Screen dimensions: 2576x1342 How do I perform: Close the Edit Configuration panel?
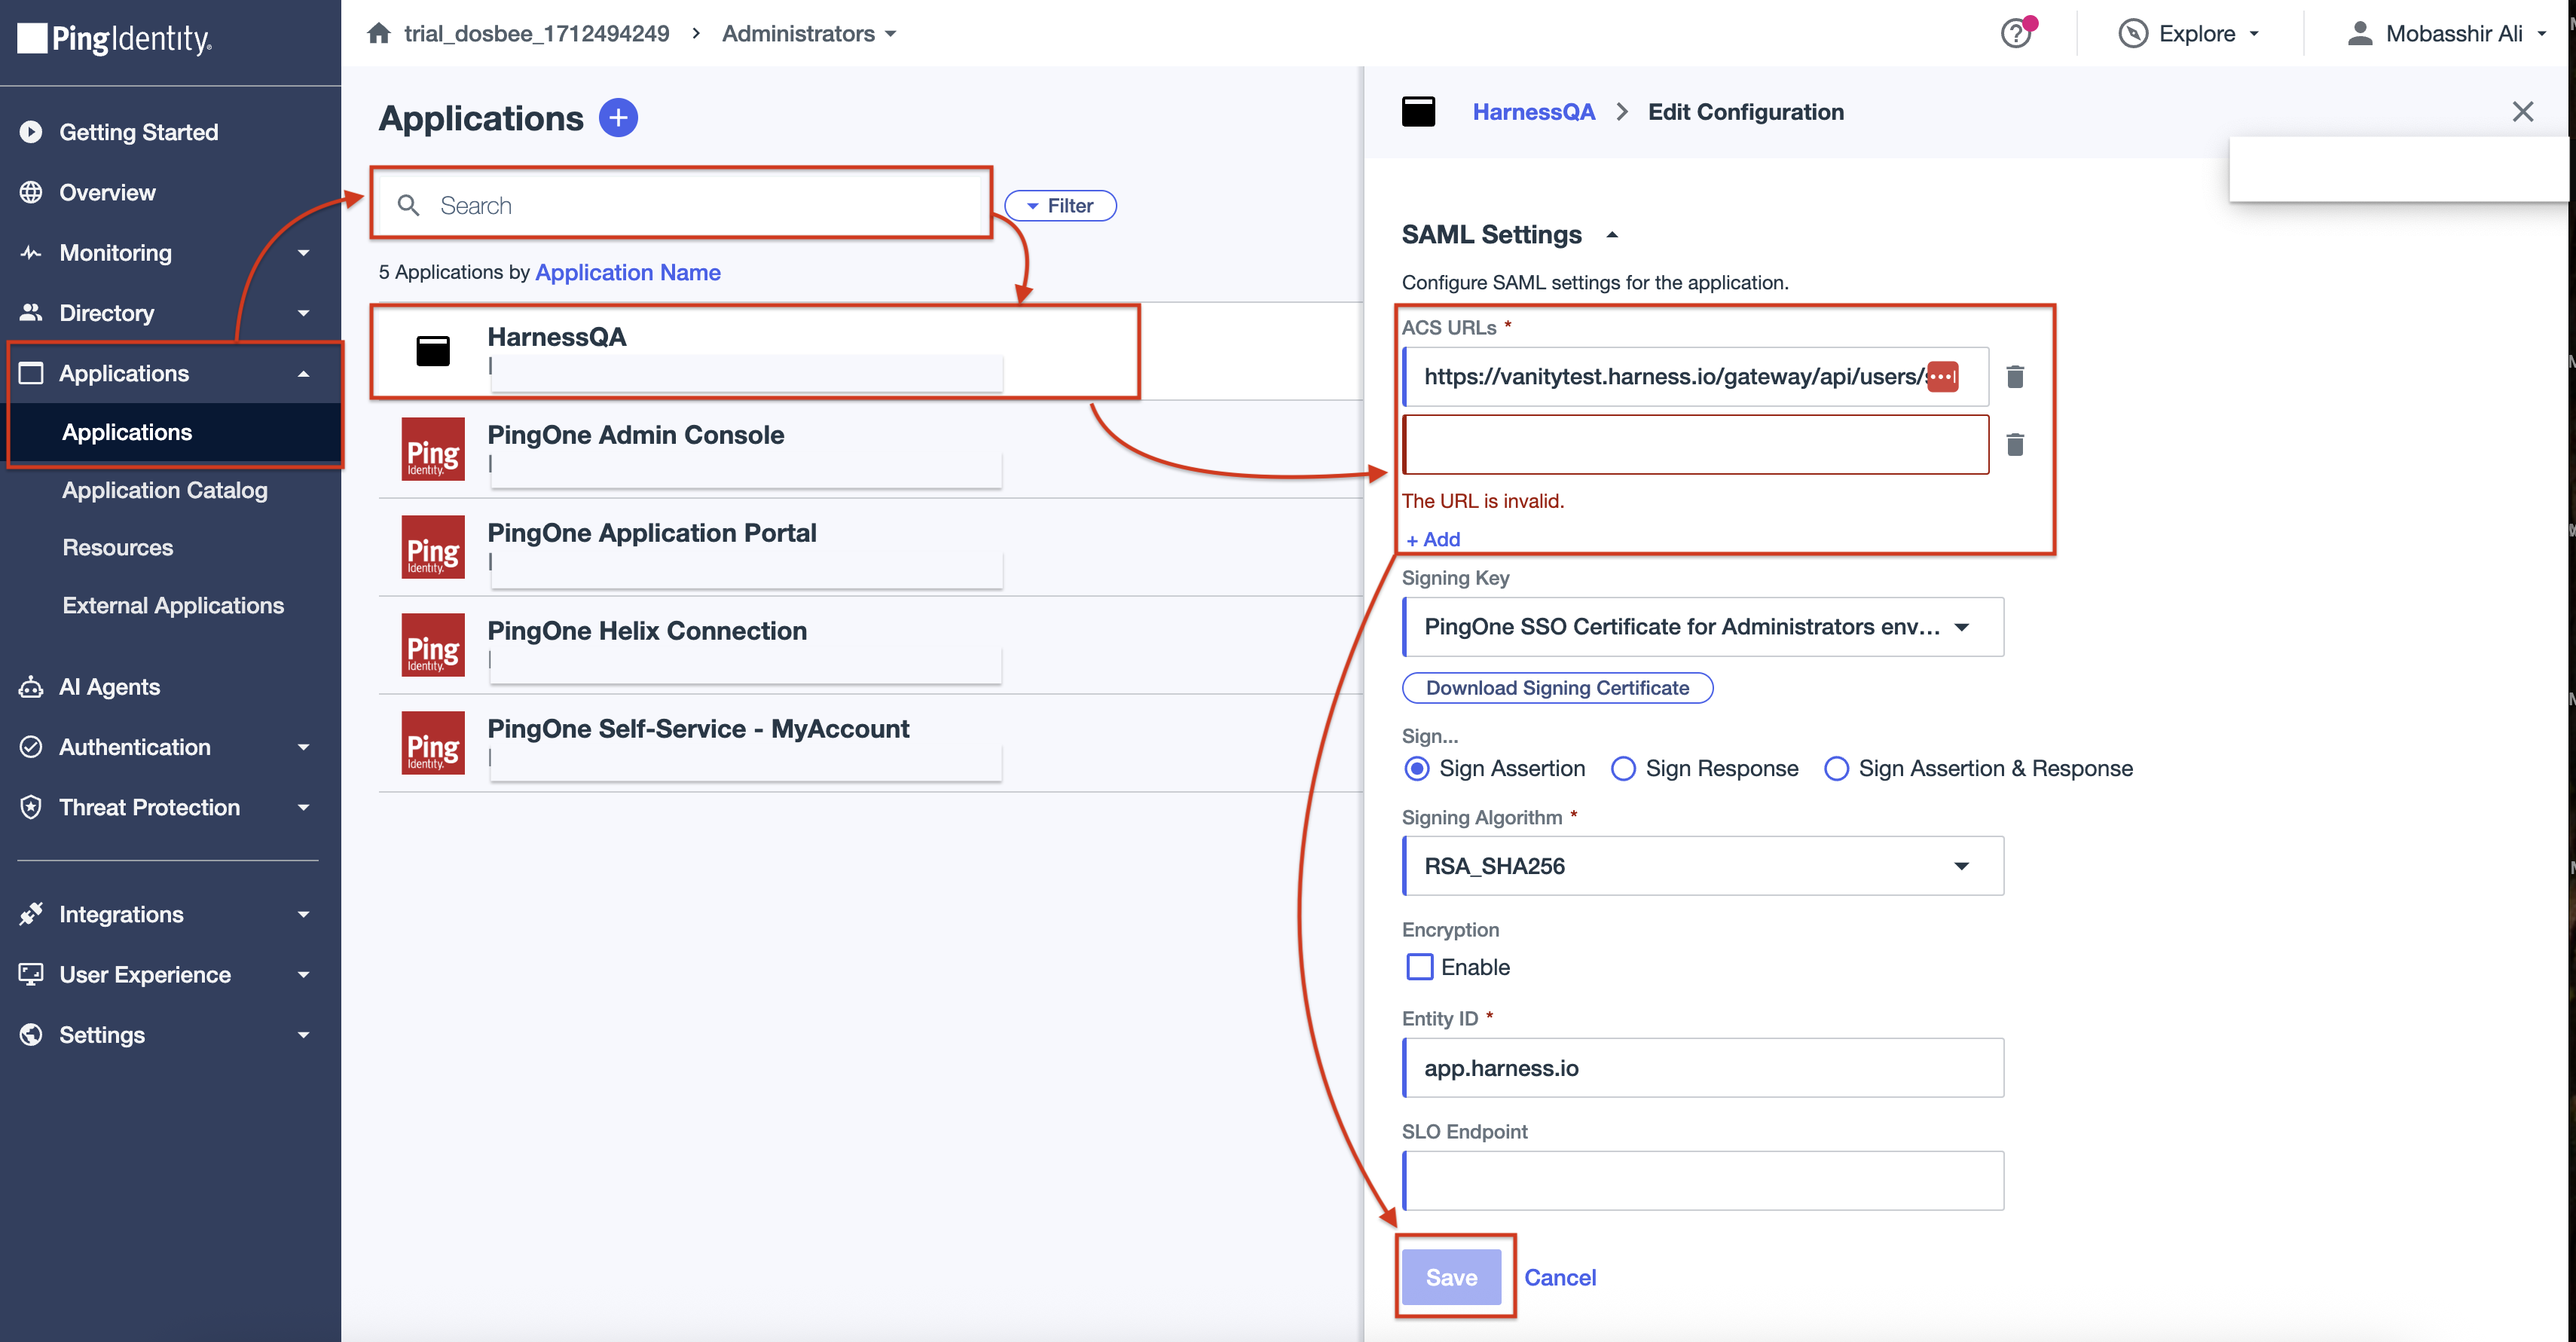(x=2522, y=112)
